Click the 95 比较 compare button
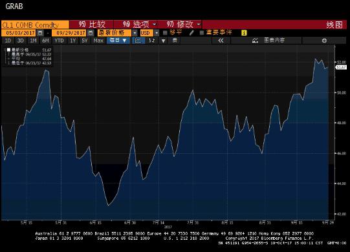Image resolution: width=350 pixels, height=252 pixels. click(x=92, y=25)
